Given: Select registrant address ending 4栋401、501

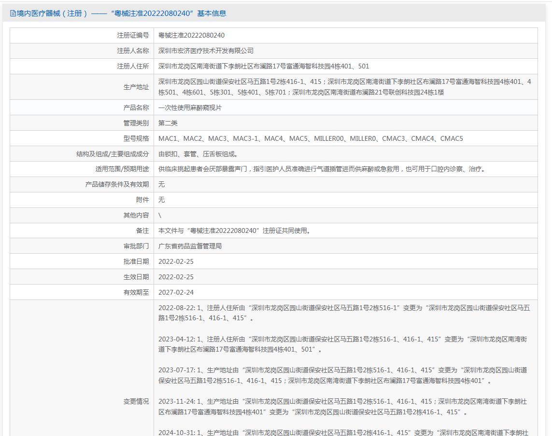Looking at the screenshot, I should tap(264, 67).
